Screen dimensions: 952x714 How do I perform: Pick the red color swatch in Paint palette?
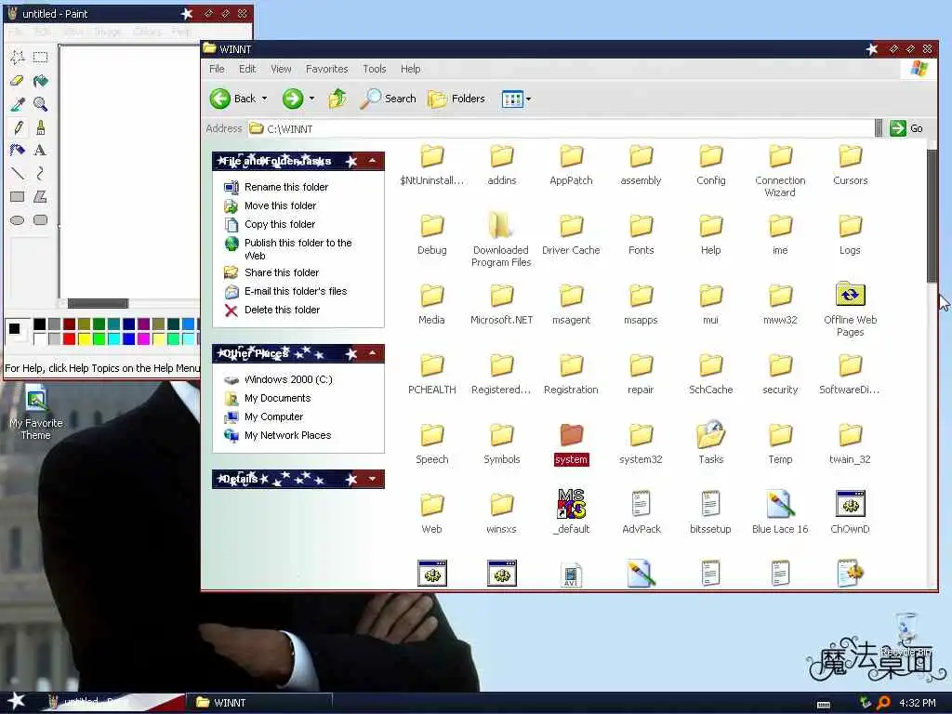(69, 338)
